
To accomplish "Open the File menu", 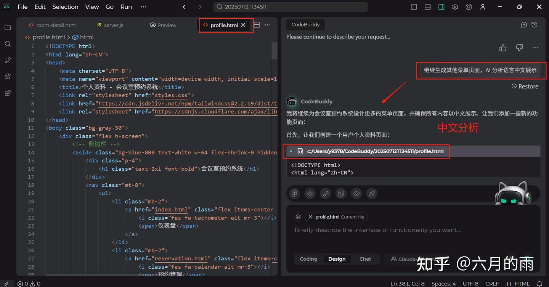I will tap(22, 7).
